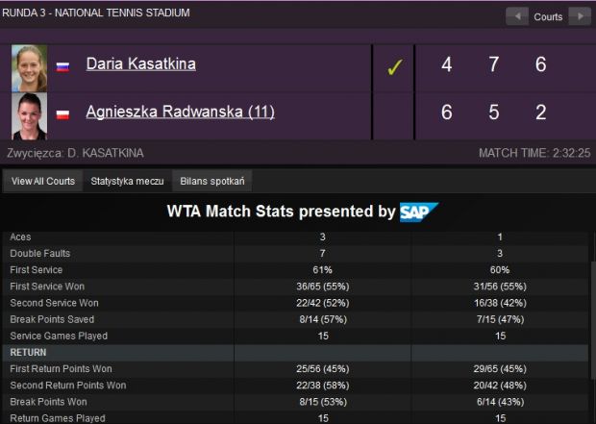Screen dimensions: 596x424
Task: Select the Aces statistics row
Action: (x=296, y=237)
